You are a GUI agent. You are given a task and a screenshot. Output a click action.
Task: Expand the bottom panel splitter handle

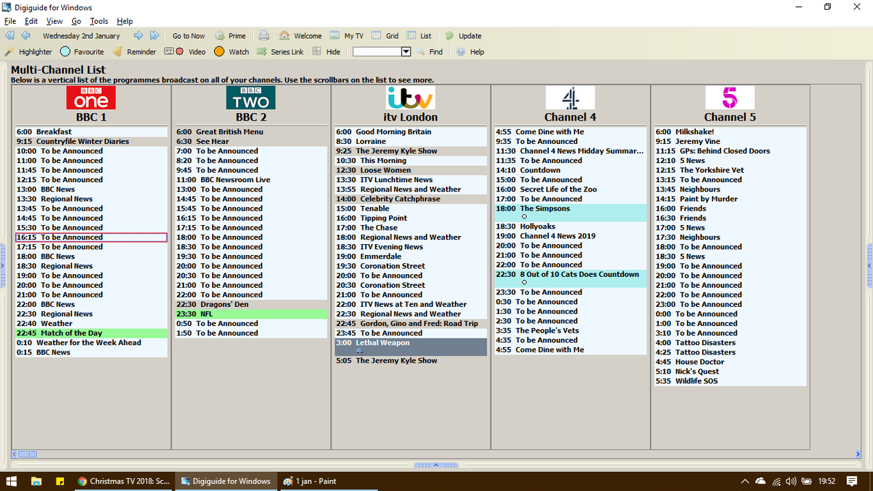[436, 465]
